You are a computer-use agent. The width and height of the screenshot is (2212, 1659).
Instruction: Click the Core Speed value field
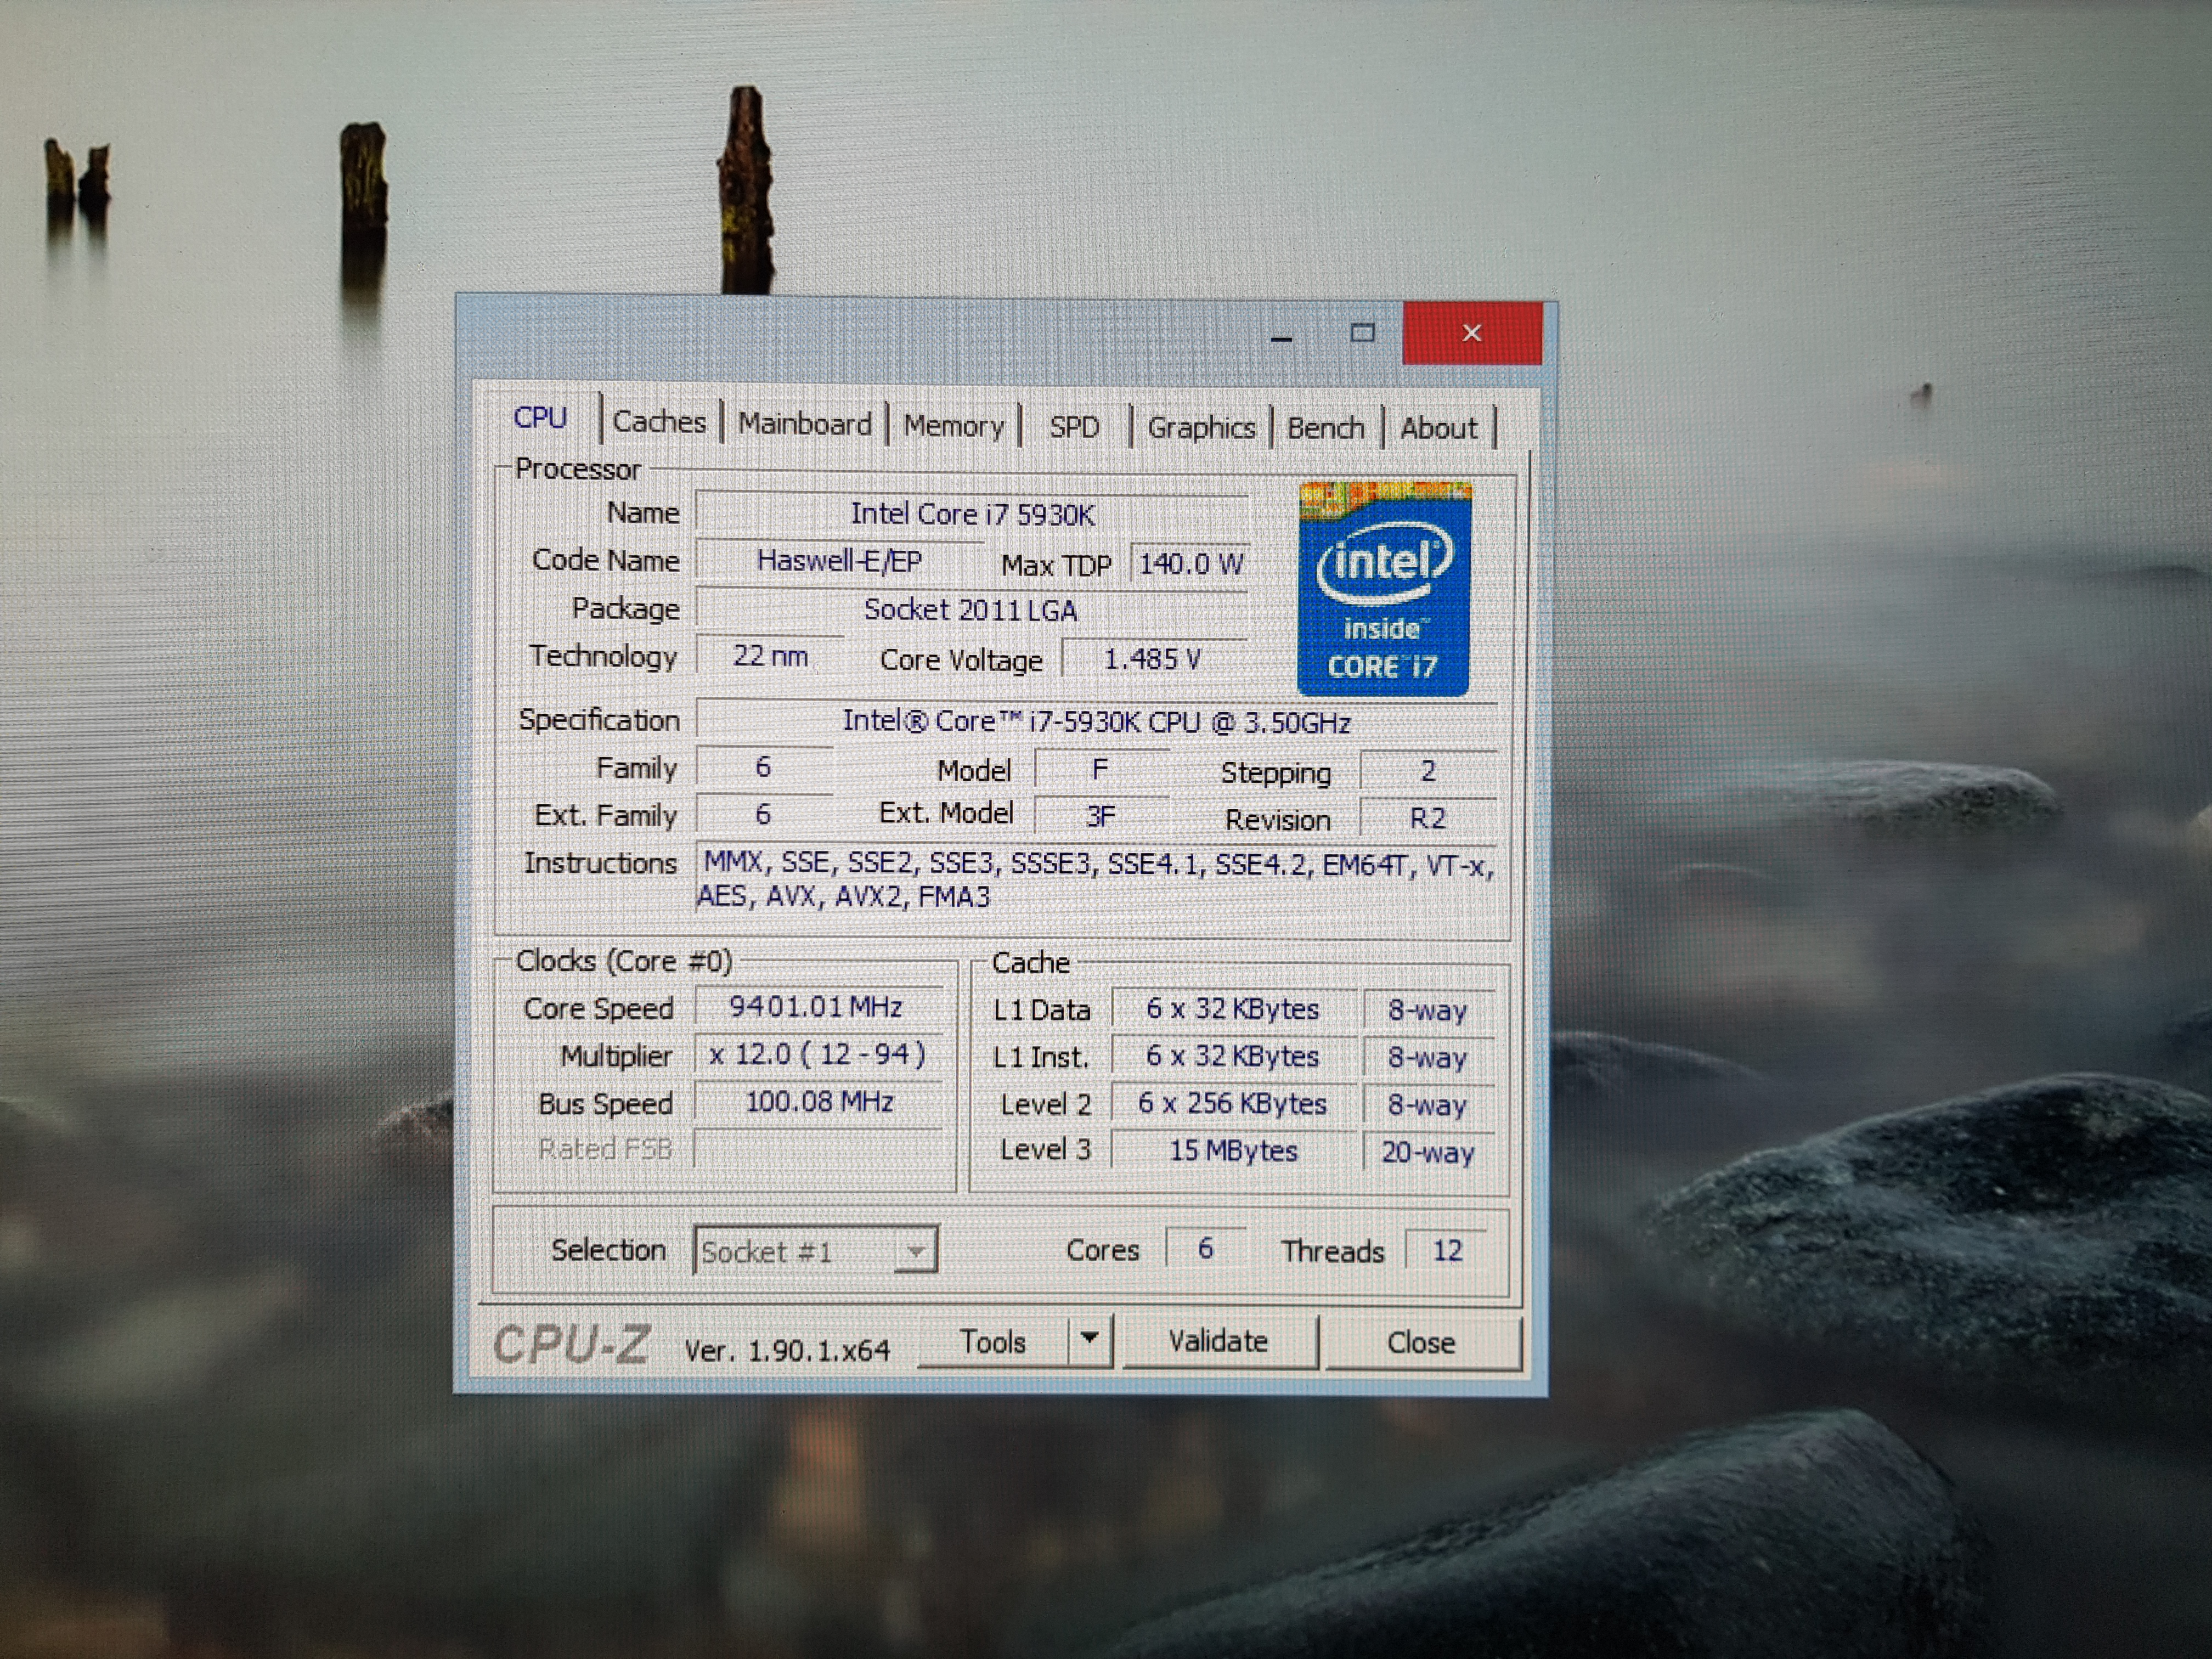(816, 1006)
